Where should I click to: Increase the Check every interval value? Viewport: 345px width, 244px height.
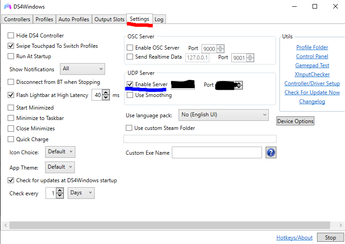[60, 190]
